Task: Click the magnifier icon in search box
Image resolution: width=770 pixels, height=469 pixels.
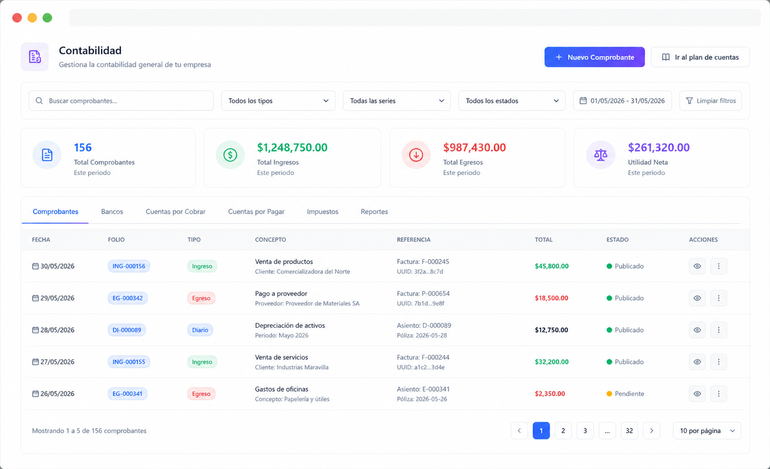Action: pos(39,101)
